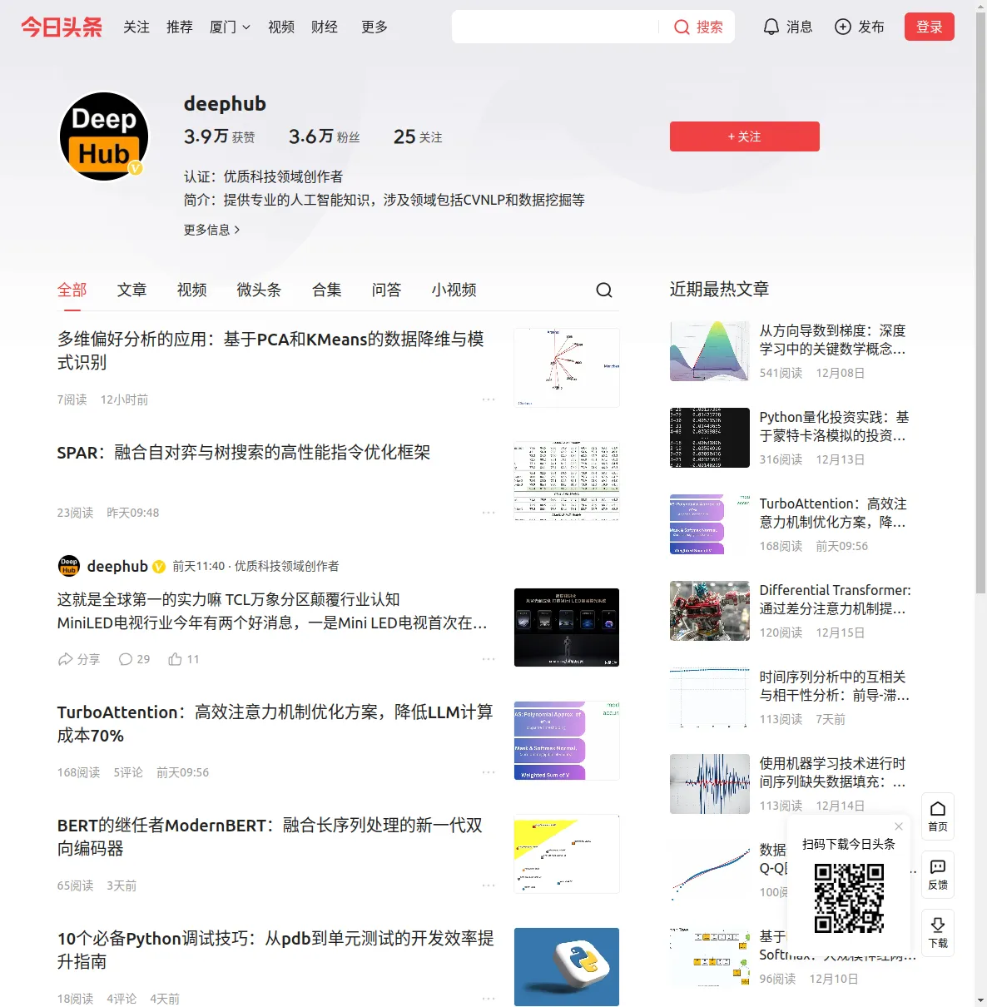Click the 分享 share icon on TCL post
987x1007 pixels.
pos(66,659)
